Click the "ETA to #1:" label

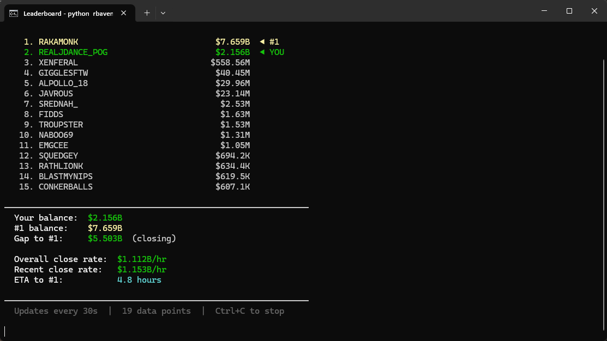(x=38, y=280)
